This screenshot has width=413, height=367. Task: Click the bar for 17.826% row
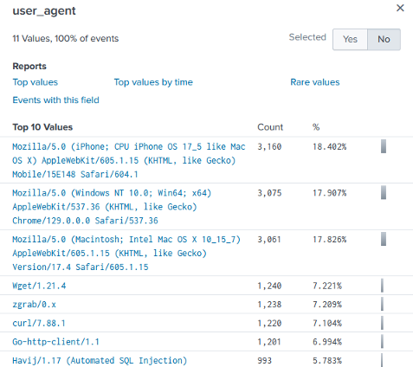click(384, 239)
